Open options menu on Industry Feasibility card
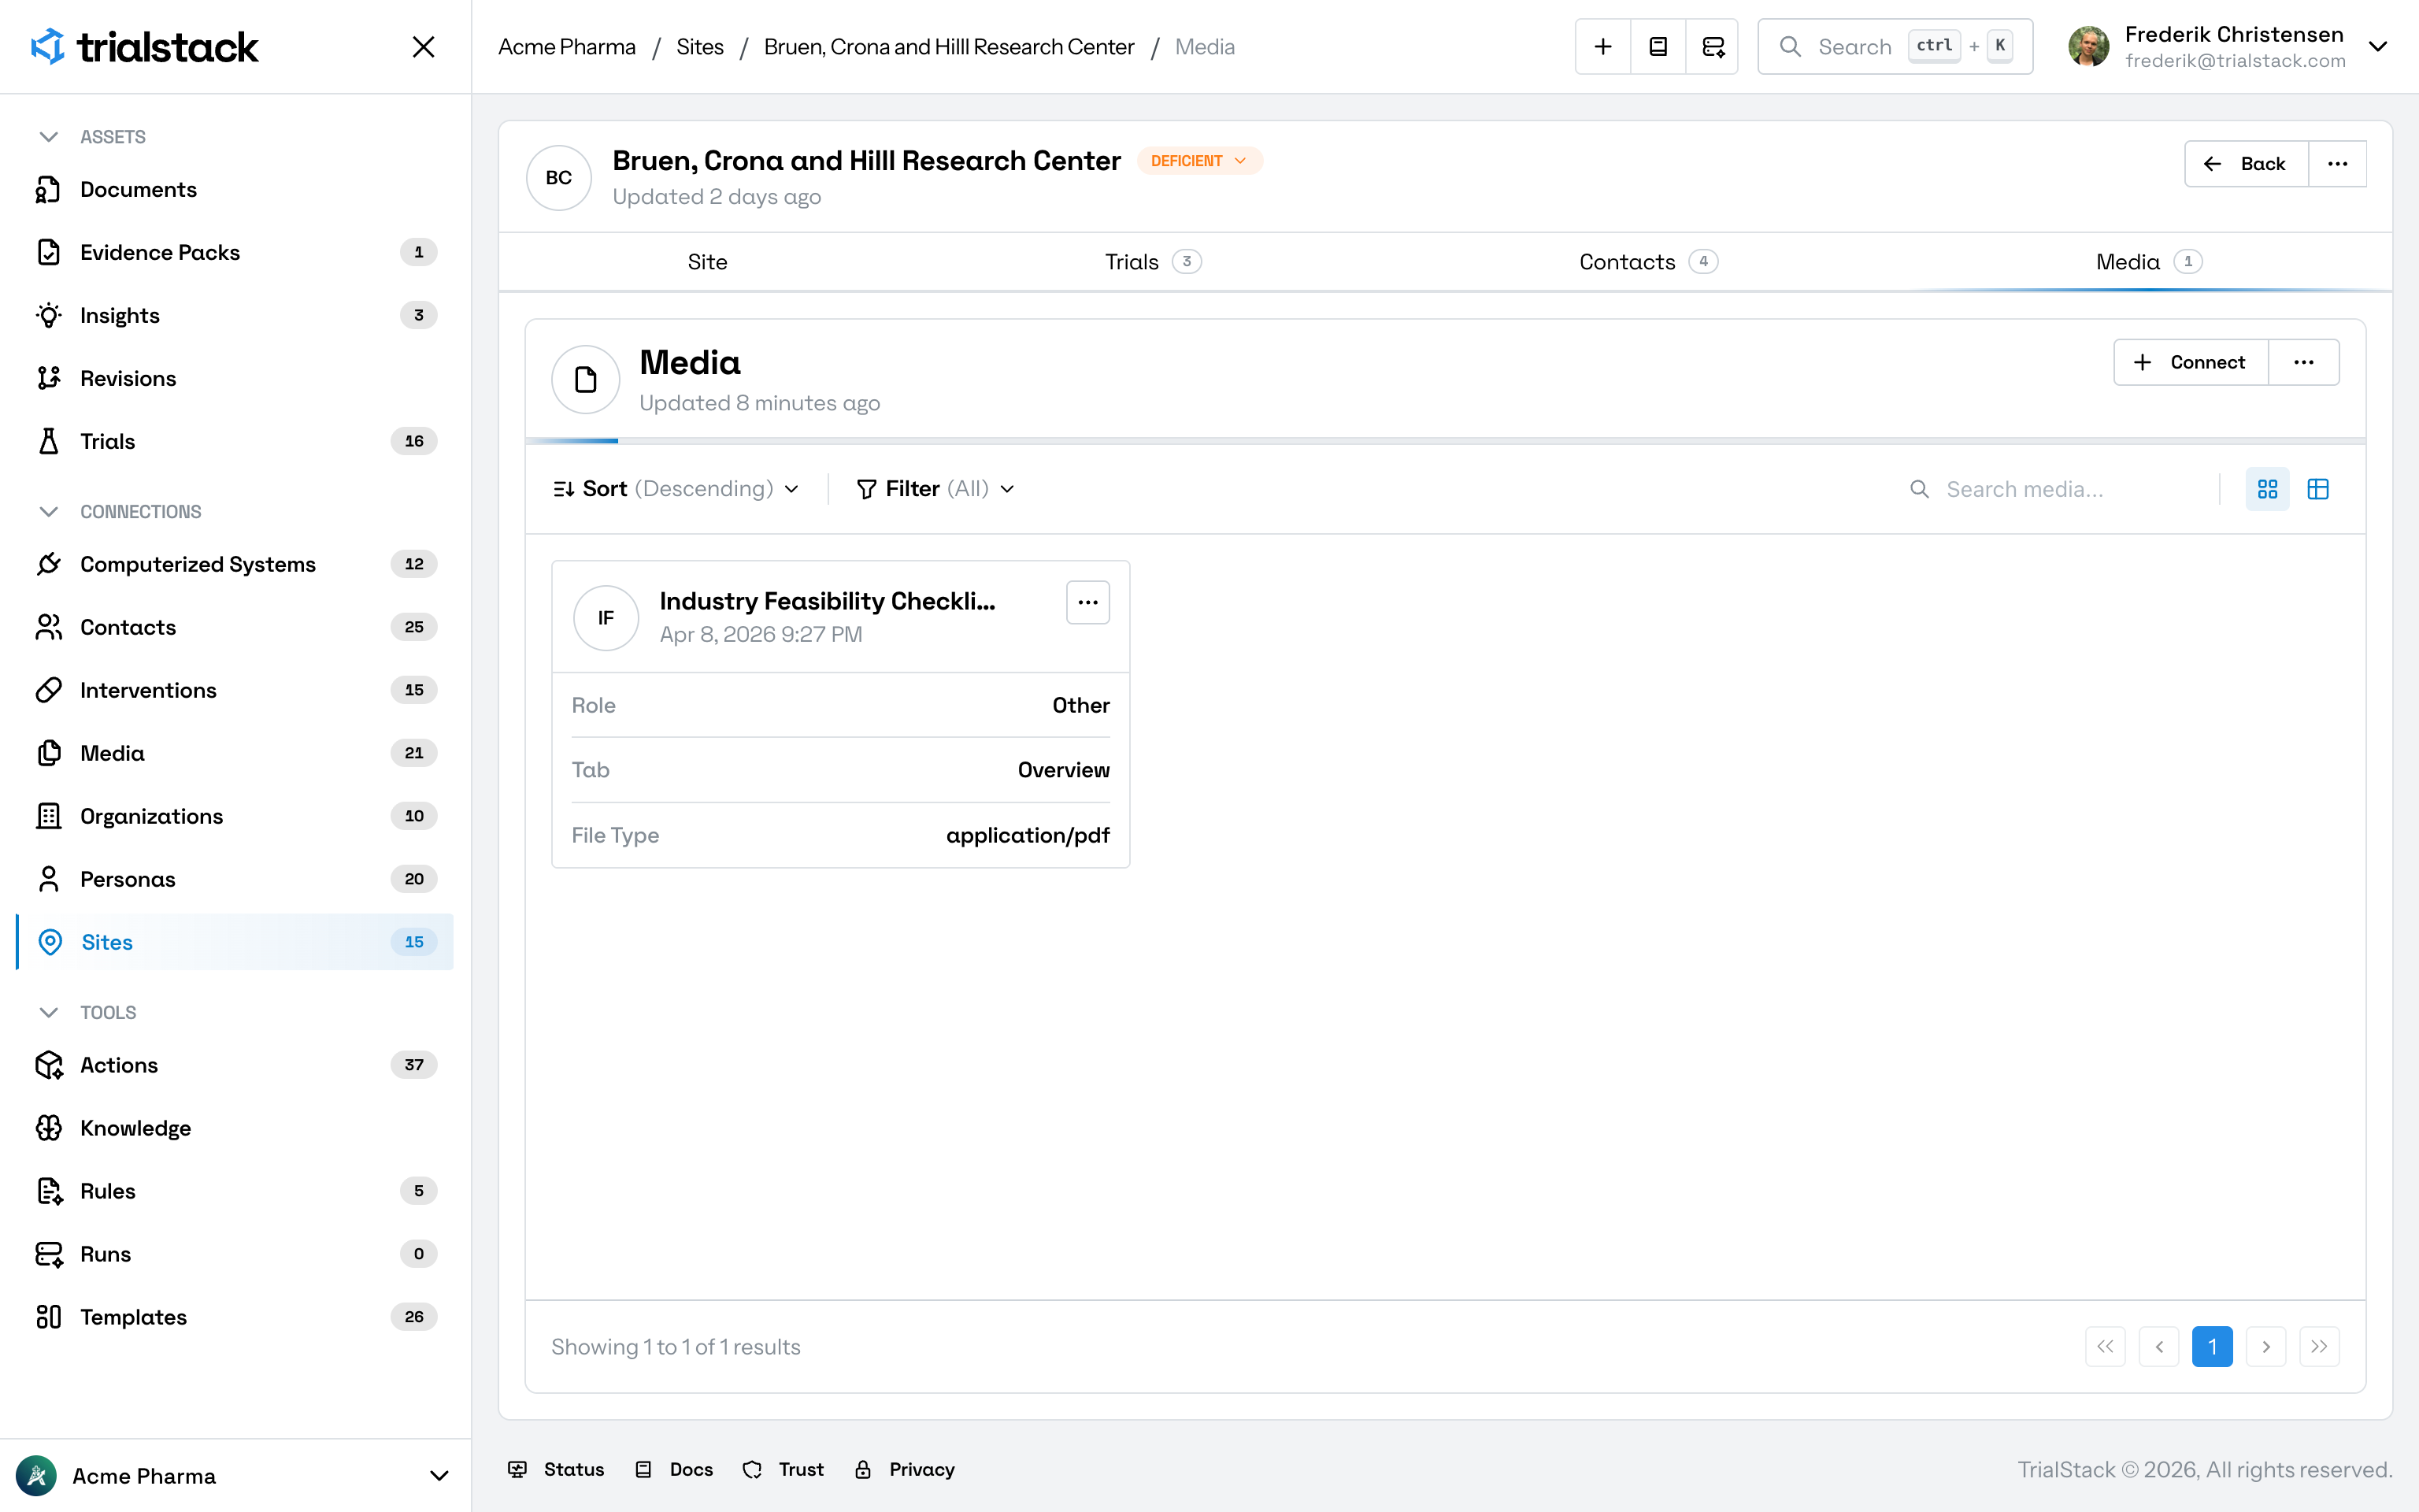This screenshot has width=2419, height=1512. tap(1087, 602)
